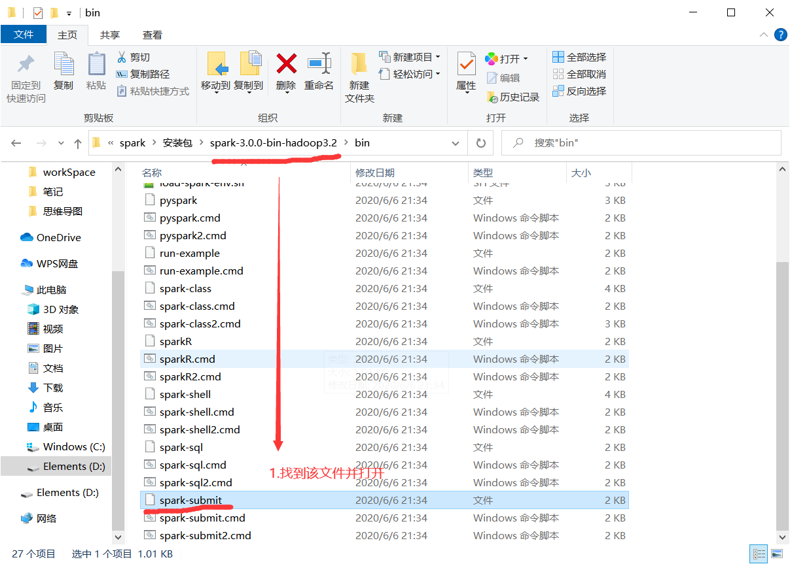Select 此电脑 in navigation pane
This screenshot has height=564, width=790.
coord(45,290)
